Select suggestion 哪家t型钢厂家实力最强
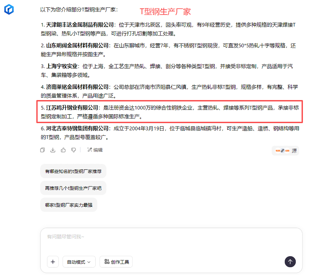 (69, 205)
